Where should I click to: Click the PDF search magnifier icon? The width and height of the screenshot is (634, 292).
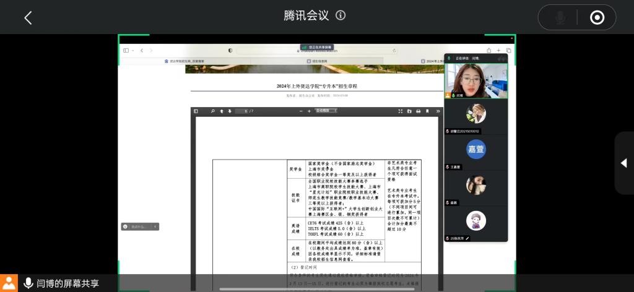click(212, 111)
